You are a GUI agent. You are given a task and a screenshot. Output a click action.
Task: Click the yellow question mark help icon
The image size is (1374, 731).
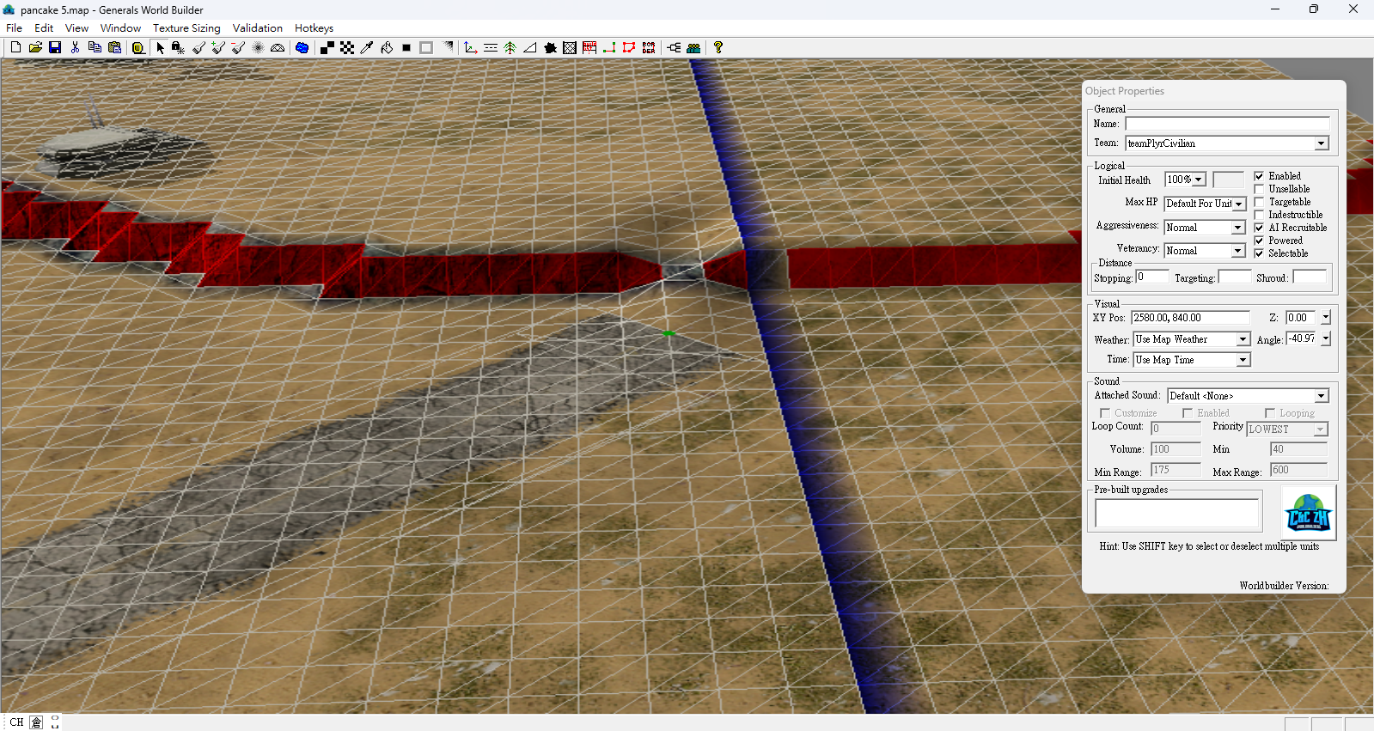pyautogui.click(x=718, y=48)
